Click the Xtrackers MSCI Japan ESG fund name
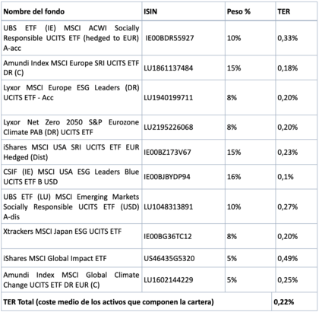319x312 pixels. click(62, 232)
